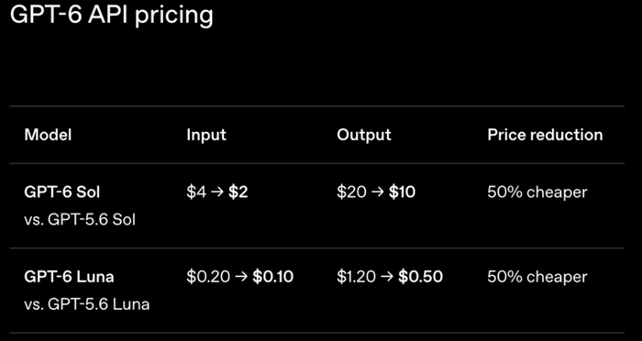Viewport: 642px width, 341px height.
Task: Click the bold $2 Sol input price
Action: pos(238,192)
